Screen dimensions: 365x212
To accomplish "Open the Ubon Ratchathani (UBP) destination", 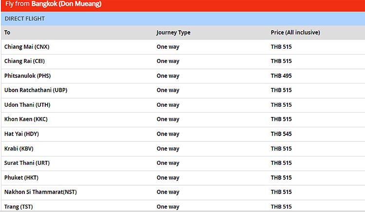I will 36,90.
